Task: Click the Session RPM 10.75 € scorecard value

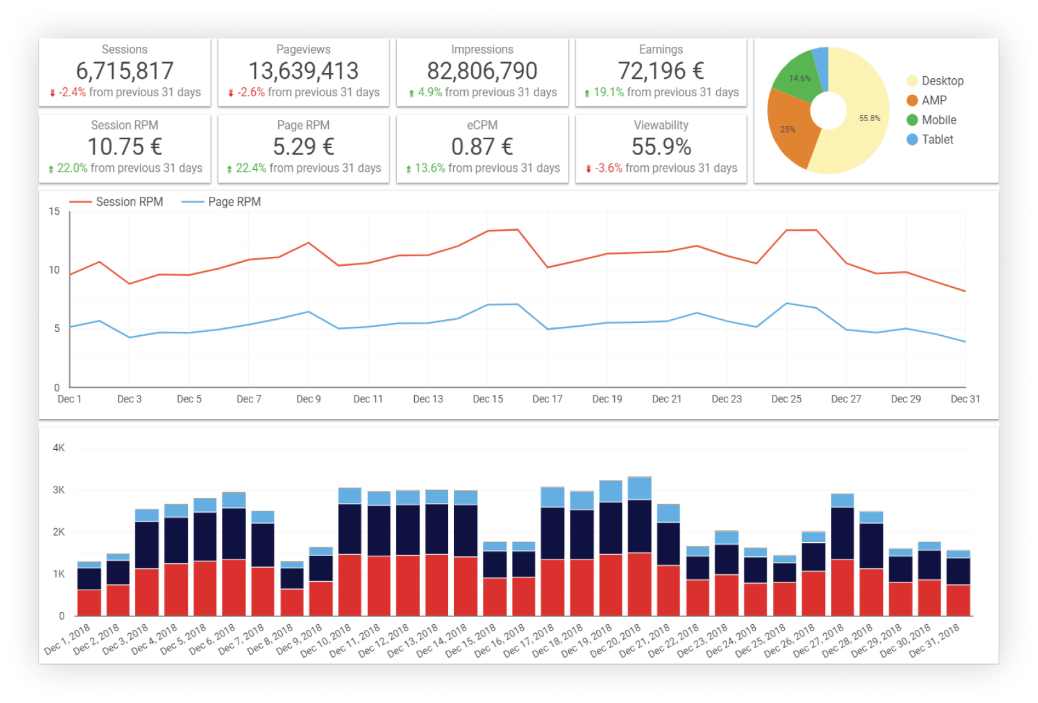Action: [124, 147]
